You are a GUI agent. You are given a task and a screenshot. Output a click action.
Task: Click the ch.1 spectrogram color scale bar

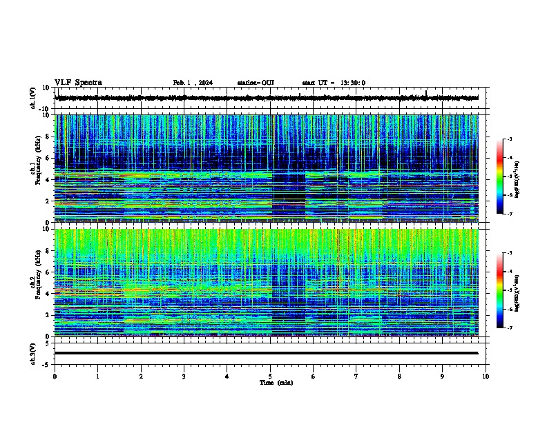tap(500, 177)
